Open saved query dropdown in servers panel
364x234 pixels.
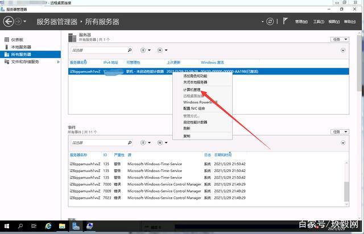163,50
